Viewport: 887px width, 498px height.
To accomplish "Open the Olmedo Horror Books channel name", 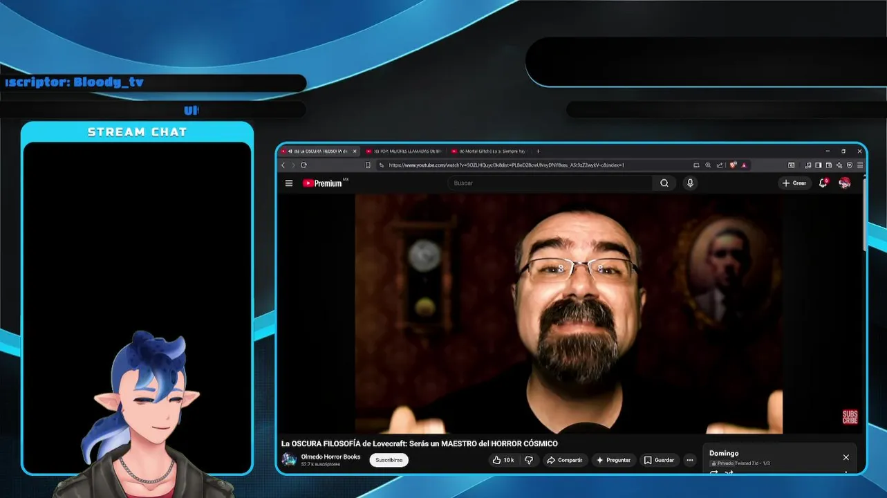I will 330,456.
